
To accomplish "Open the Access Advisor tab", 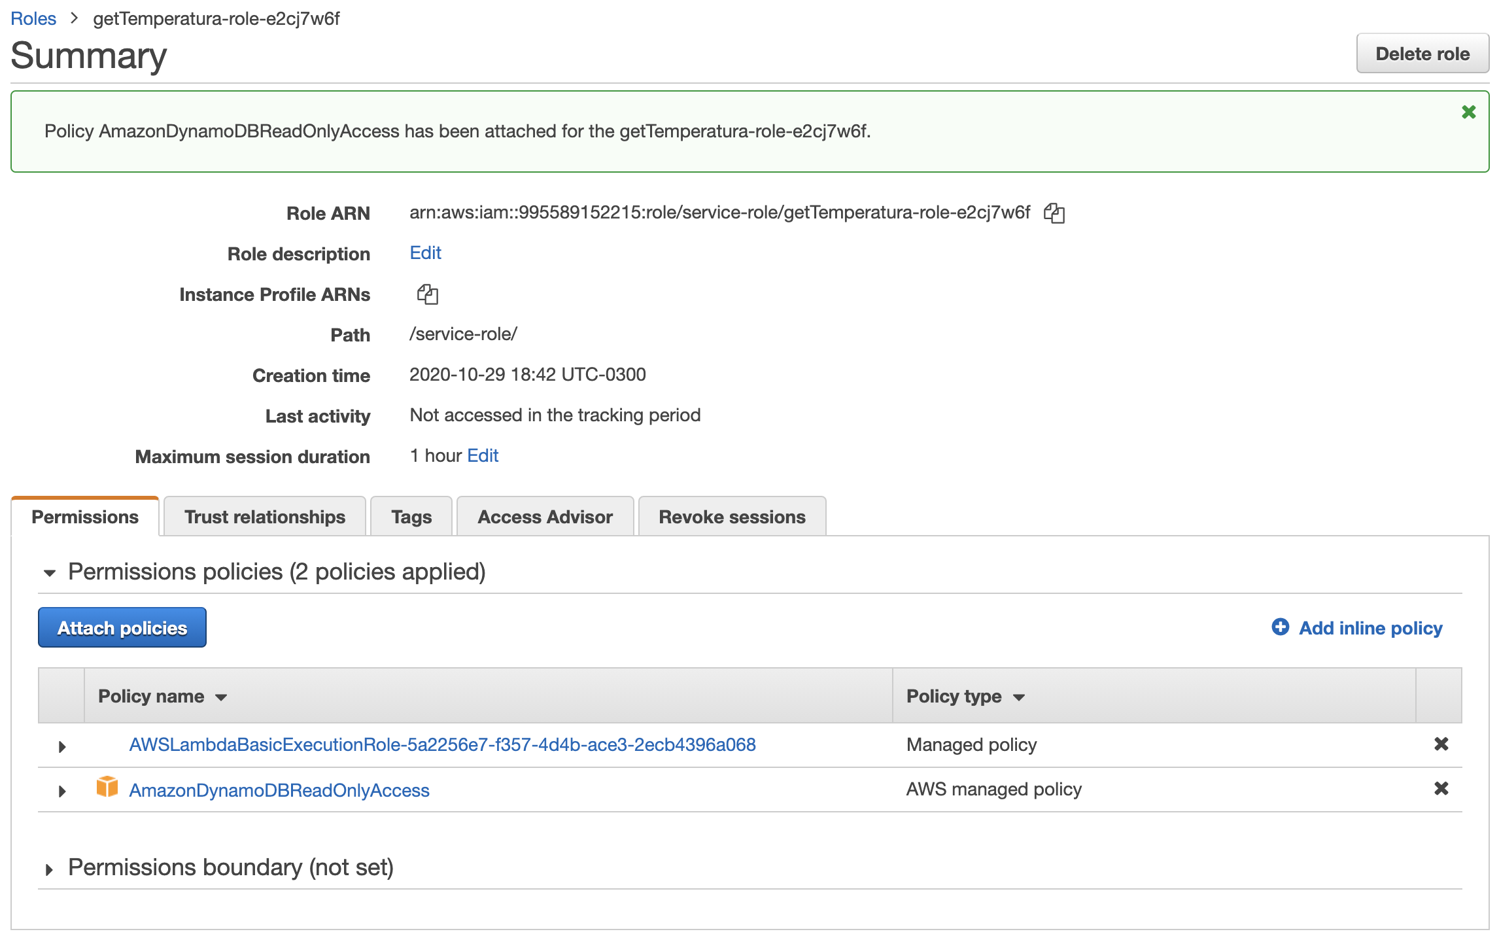I will click(544, 517).
